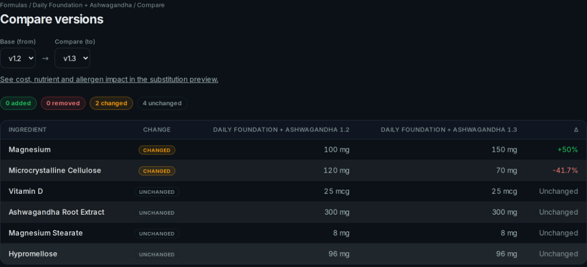This screenshot has height=267, width=587.
Task: Click the Unchanged badge for Magnesium Stearate
Action: coord(157,233)
